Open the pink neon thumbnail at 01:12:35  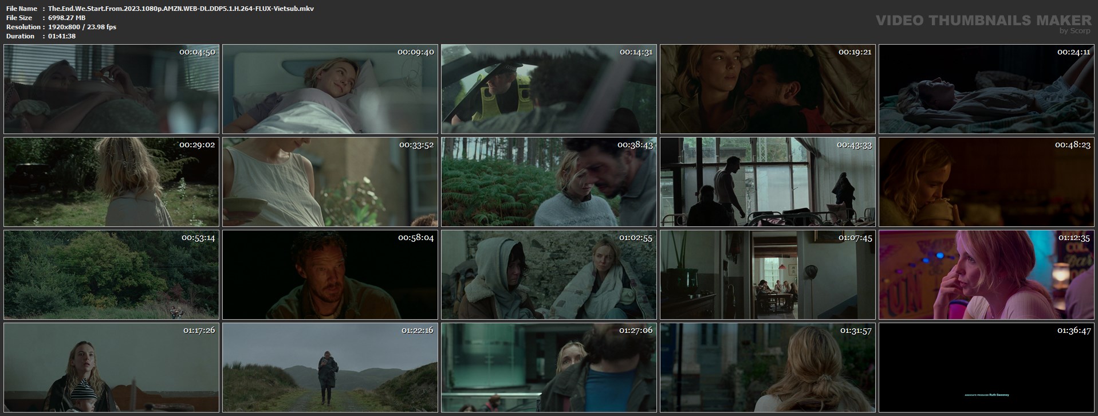[986, 274]
